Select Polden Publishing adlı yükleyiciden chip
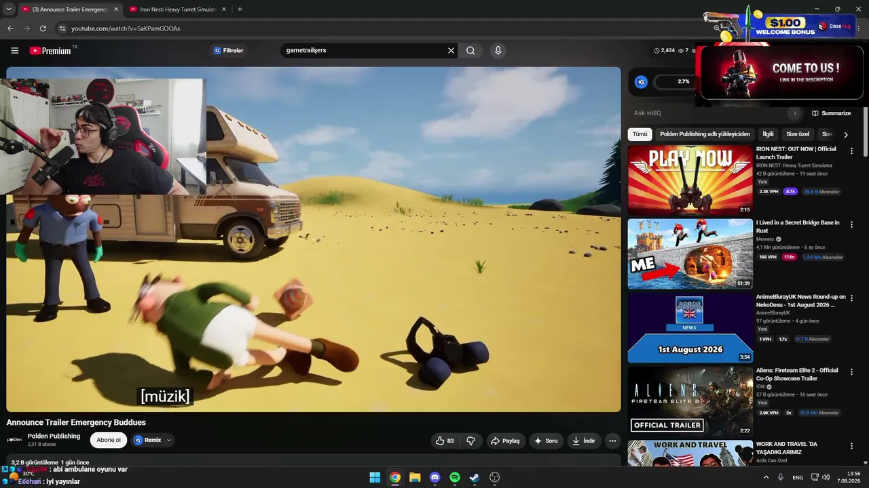The width and height of the screenshot is (869, 488). click(x=705, y=134)
